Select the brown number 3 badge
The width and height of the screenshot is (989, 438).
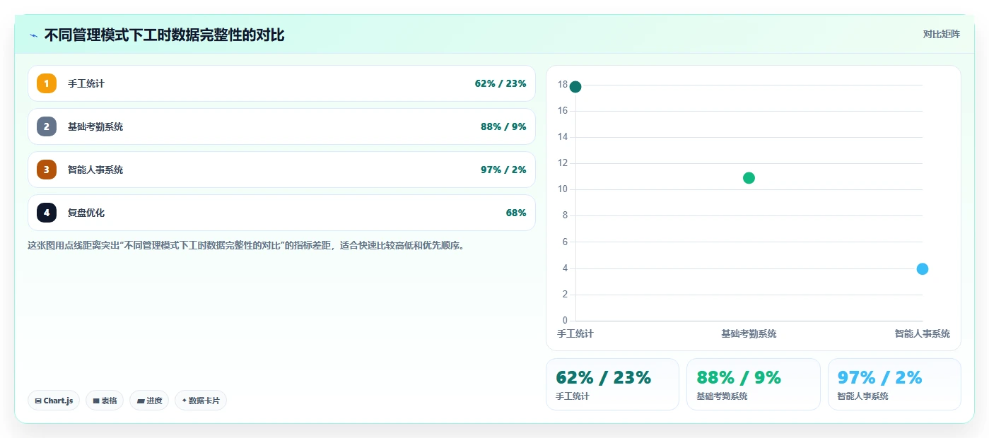click(x=47, y=170)
